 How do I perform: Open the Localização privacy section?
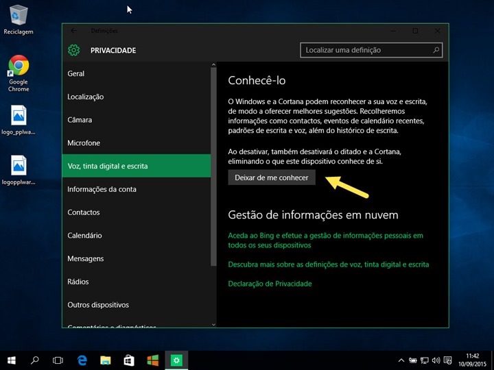137,97
